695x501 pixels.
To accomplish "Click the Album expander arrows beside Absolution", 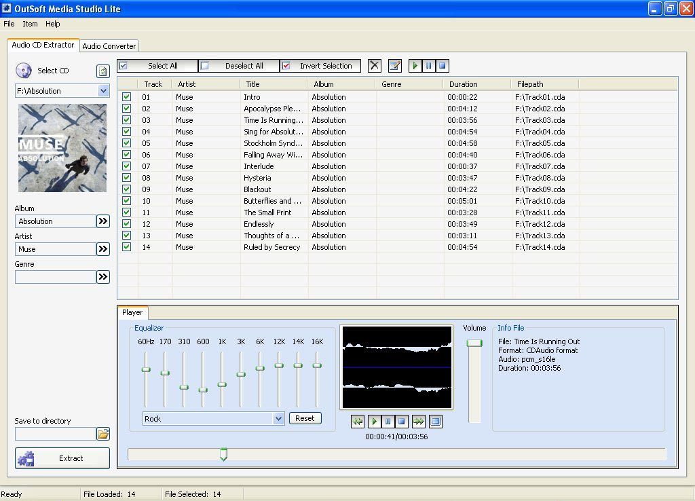I will click(103, 221).
